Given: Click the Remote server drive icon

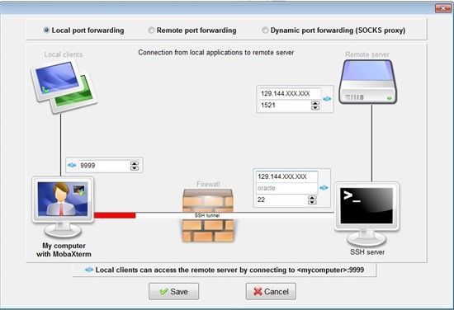Looking at the screenshot, I should tap(368, 82).
